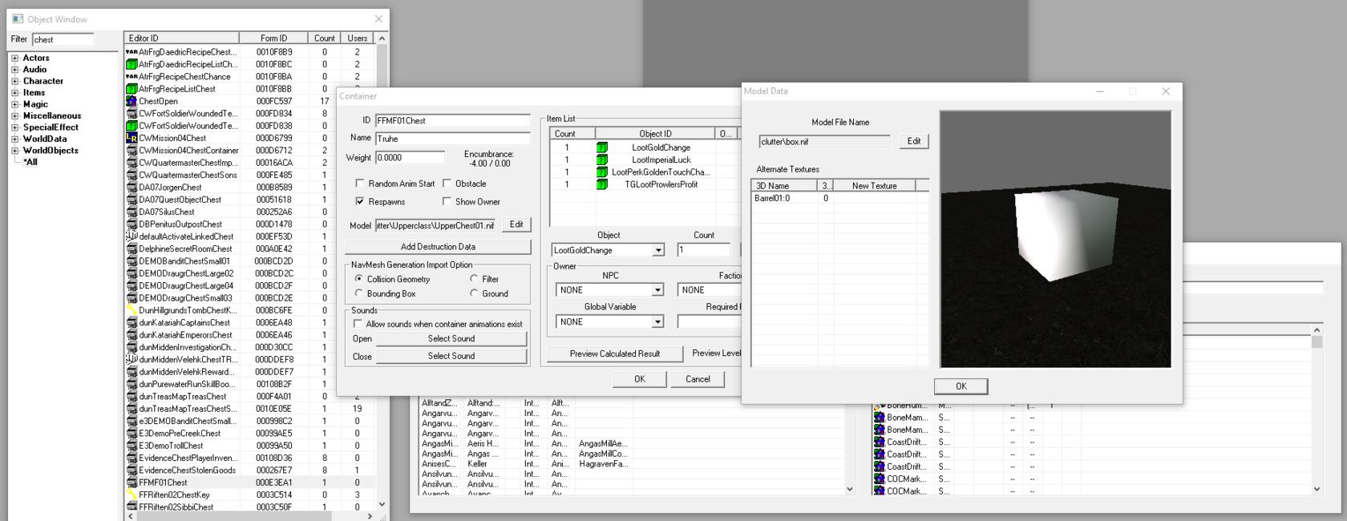Click the LootGoldChange leveled item icon
Viewport: 1347px width, 521px height.
click(x=601, y=147)
